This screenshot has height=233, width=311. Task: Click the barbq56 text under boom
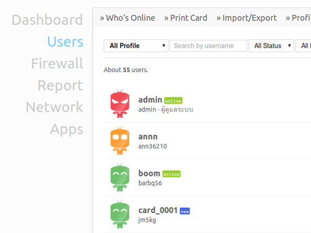pyautogui.click(x=150, y=183)
